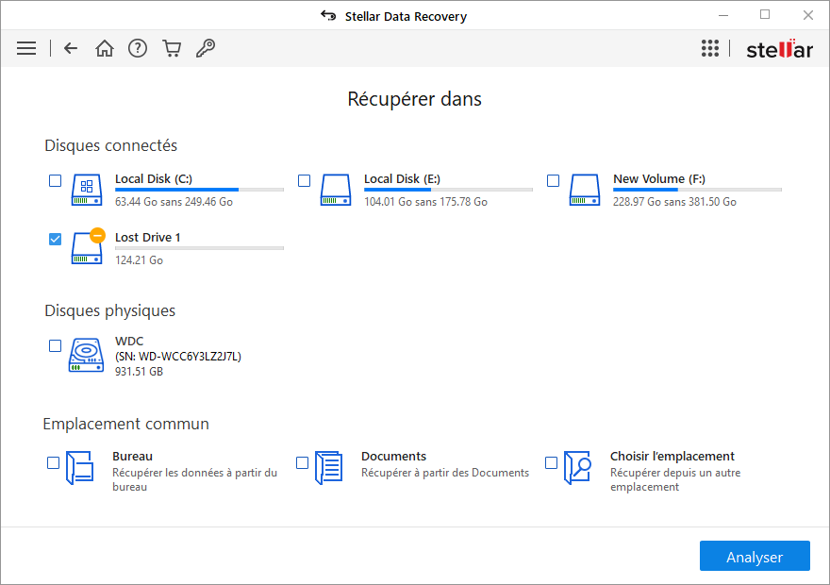Click the 104.01 Go sans 175.78 Go text
The height and width of the screenshot is (585, 830).
click(x=425, y=202)
